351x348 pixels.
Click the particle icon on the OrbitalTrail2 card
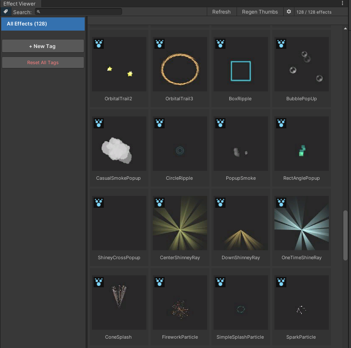pyautogui.click(x=99, y=44)
